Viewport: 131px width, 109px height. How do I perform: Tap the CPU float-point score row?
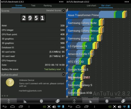tap(33, 34)
